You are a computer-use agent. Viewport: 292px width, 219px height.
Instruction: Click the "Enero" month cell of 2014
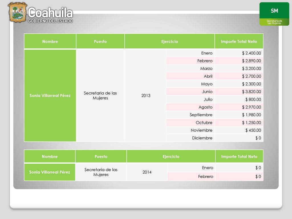coord(191,168)
